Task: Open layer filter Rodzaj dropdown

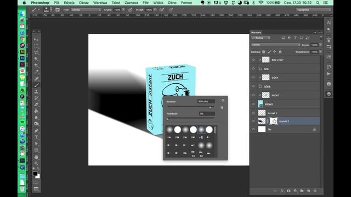Action: point(261,38)
